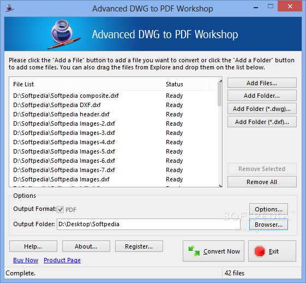Open the Product Page link
This screenshot has height=283, width=306.
[62, 260]
